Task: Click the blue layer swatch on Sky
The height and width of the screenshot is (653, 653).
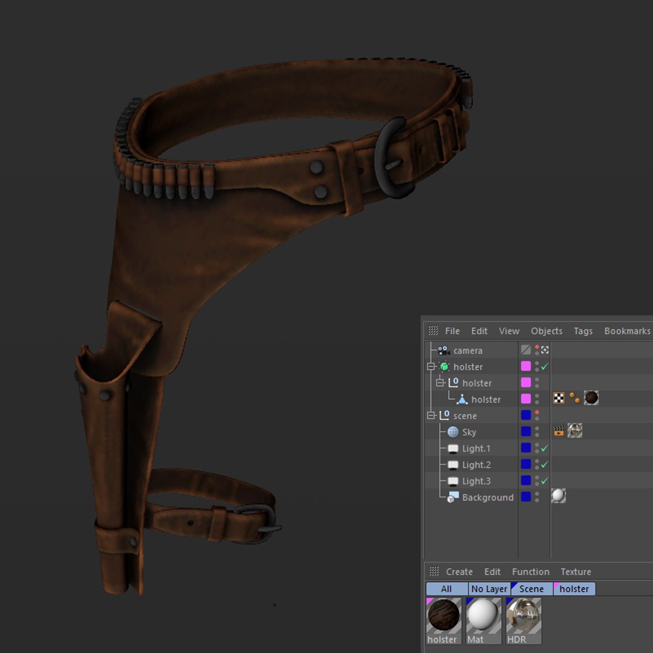Action: (x=526, y=431)
